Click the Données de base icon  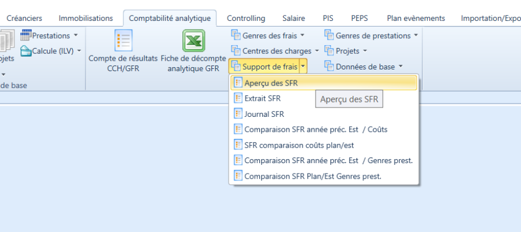(329, 67)
